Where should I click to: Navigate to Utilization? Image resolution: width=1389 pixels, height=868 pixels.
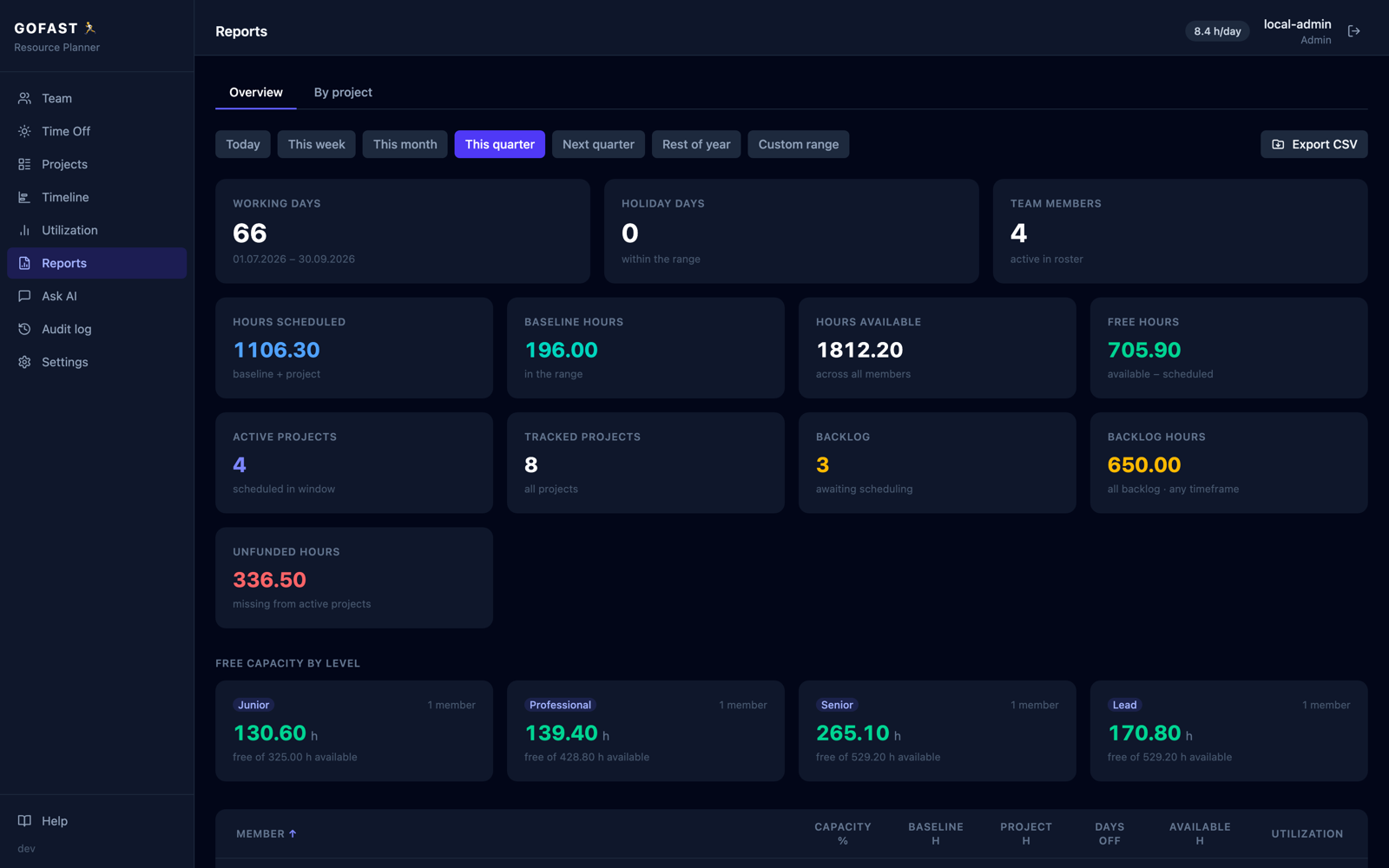pos(96,230)
